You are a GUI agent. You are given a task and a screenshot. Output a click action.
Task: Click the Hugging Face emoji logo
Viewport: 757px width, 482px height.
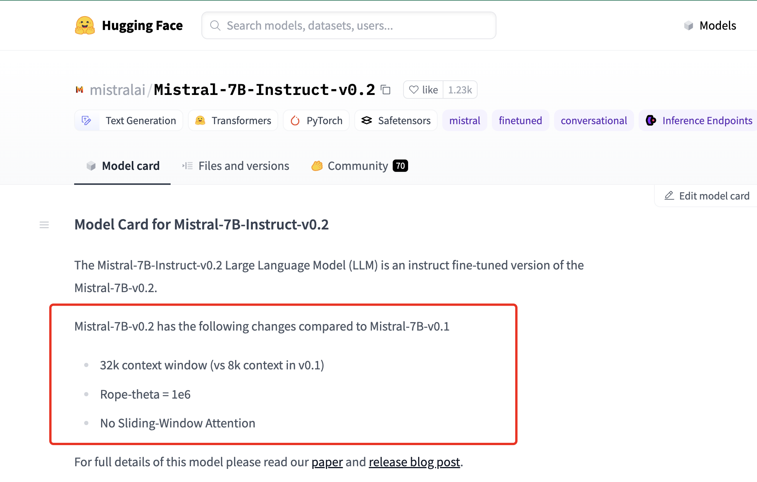(x=85, y=25)
